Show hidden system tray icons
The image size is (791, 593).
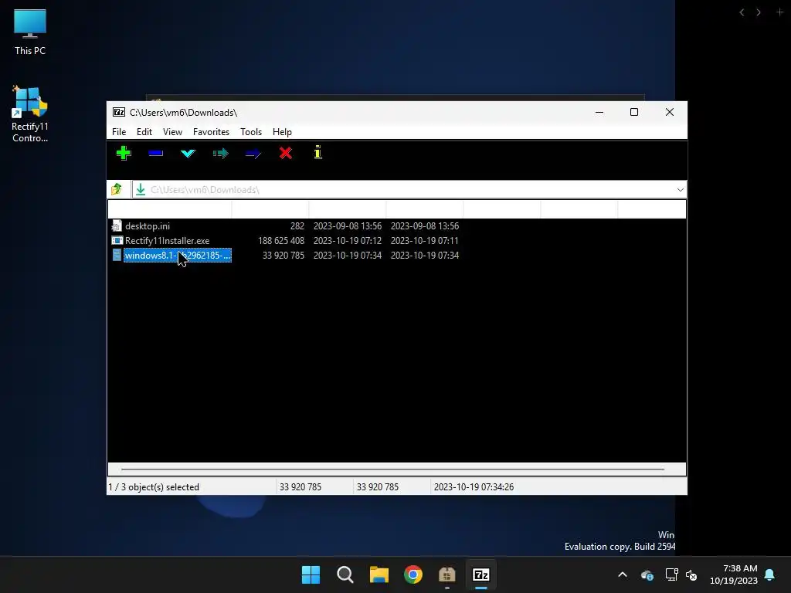click(x=623, y=574)
